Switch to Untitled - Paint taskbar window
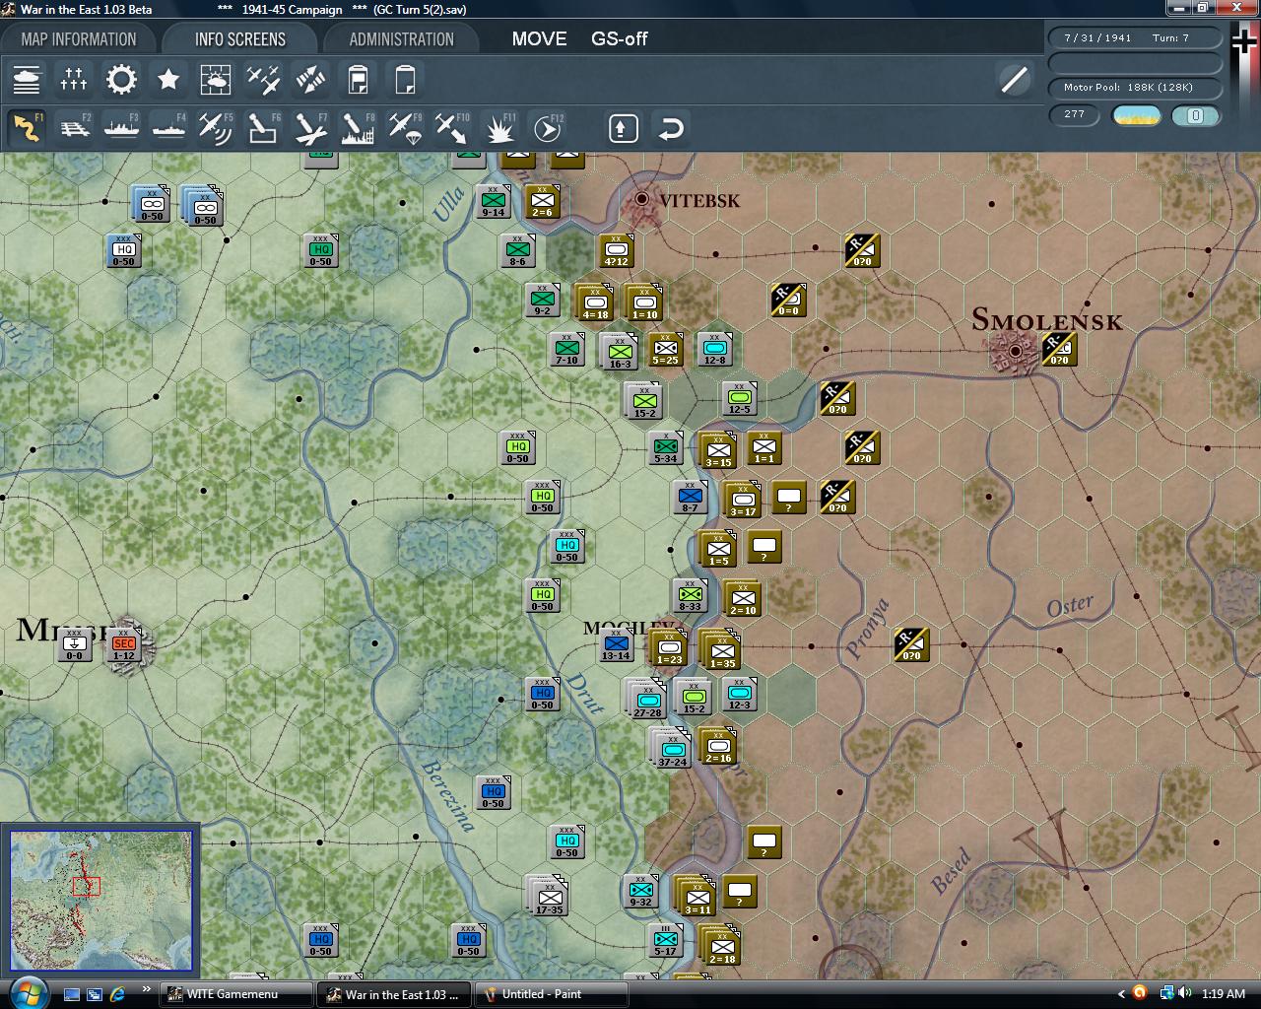Screen dimensions: 1261x1009 tap(552, 994)
